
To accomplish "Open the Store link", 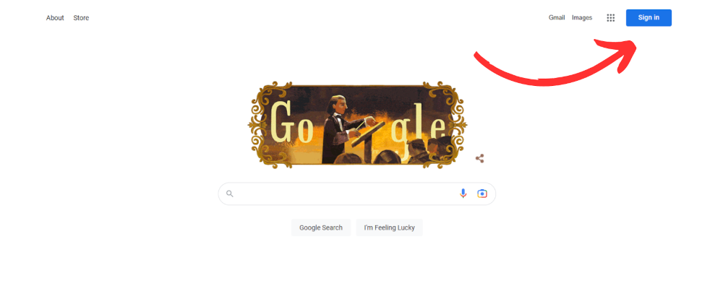I will (81, 18).
